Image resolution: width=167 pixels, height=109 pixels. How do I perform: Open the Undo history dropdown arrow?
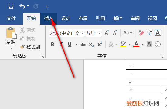click(28, 6)
